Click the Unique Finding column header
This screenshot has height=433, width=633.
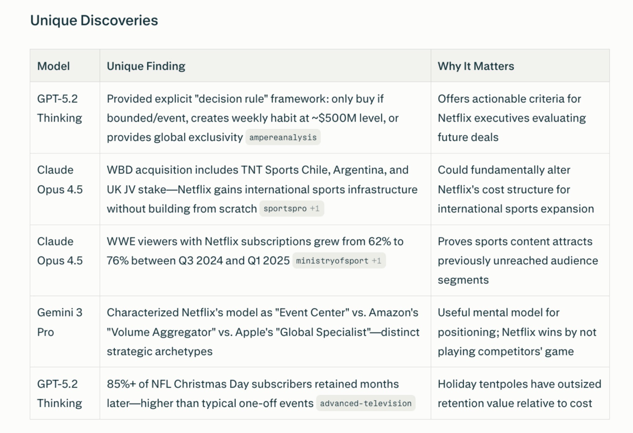tap(146, 66)
